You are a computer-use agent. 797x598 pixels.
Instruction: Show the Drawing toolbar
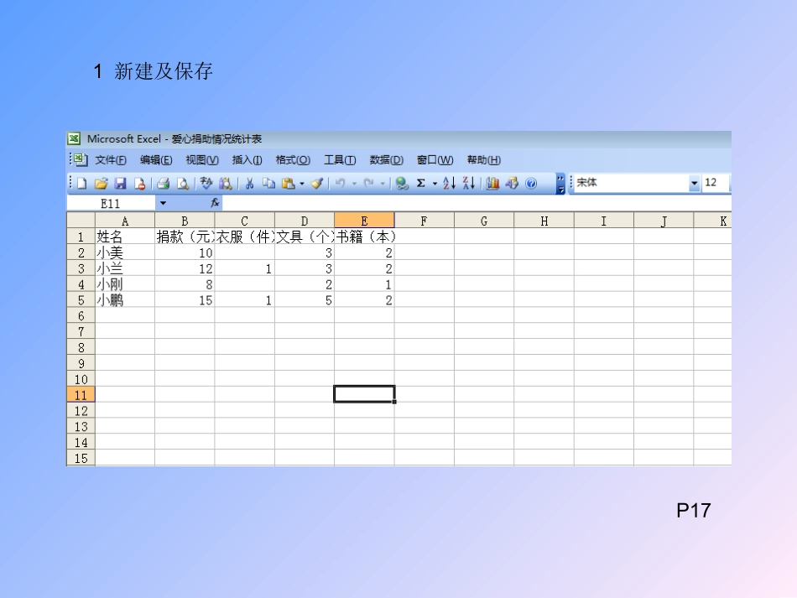512,184
